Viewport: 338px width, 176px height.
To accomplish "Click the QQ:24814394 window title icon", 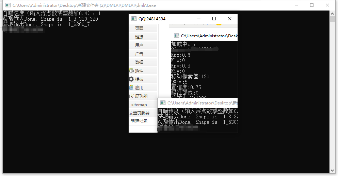I will pos(133,19).
